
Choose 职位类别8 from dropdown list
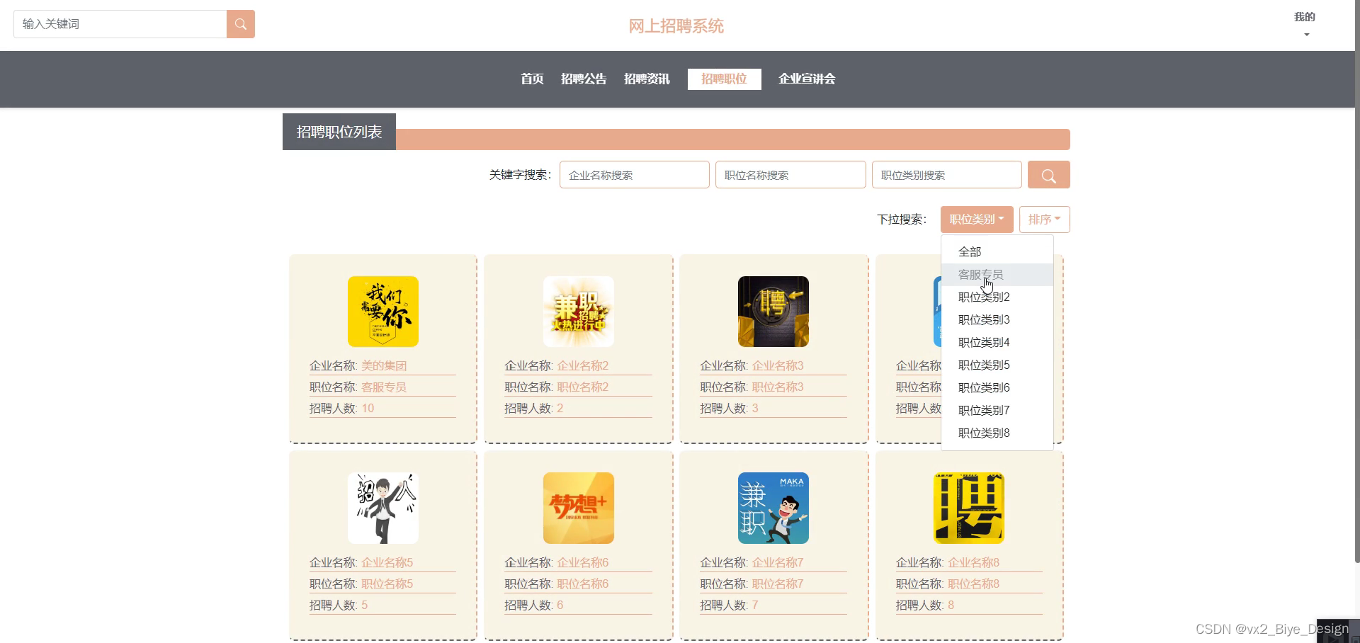(997, 433)
